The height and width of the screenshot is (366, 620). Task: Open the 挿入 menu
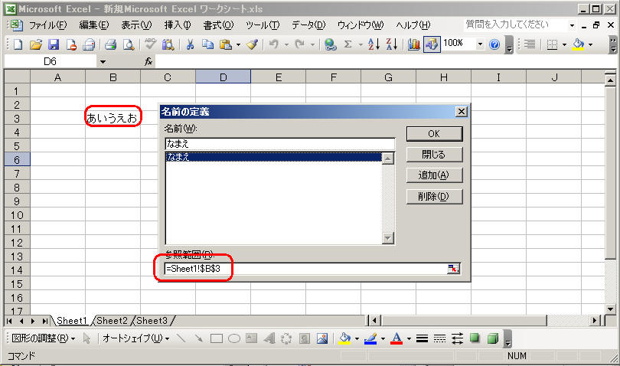(177, 25)
